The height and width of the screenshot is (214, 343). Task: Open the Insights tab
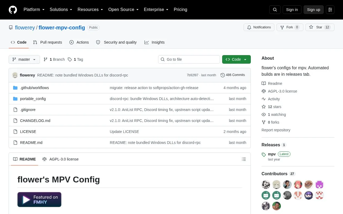pos(154,42)
